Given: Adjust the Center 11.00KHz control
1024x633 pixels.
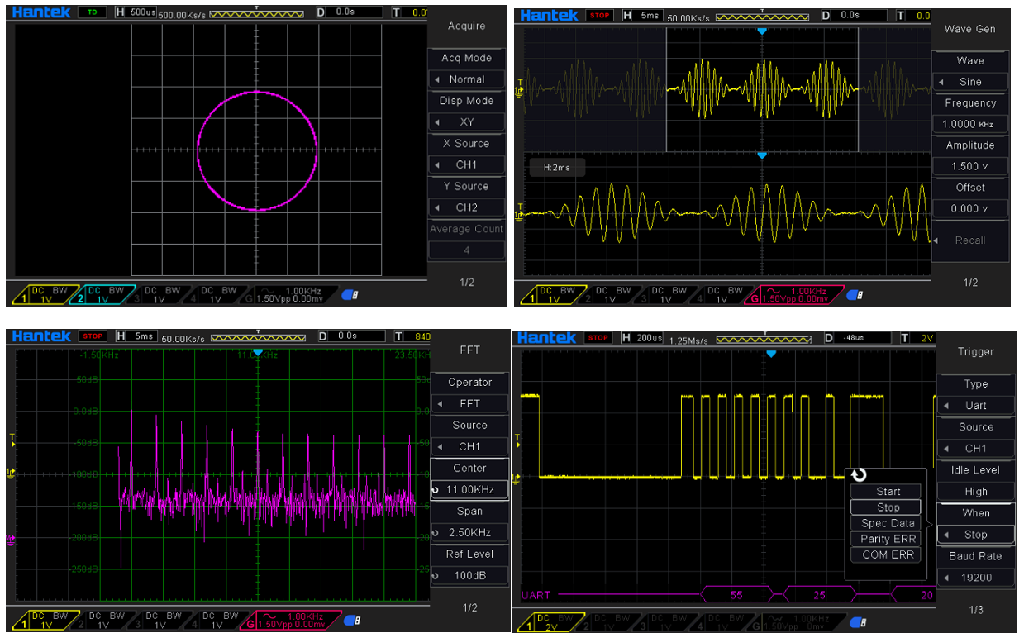Looking at the screenshot, I should click(x=469, y=489).
